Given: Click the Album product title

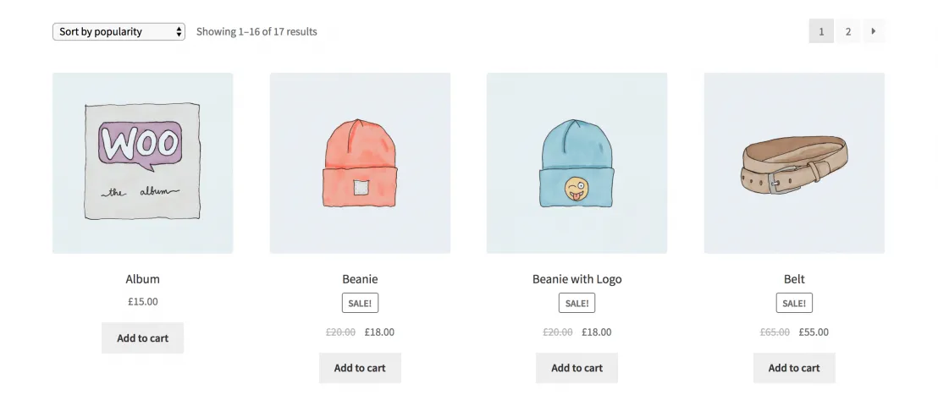Looking at the screenshot, I should (142, 279).
